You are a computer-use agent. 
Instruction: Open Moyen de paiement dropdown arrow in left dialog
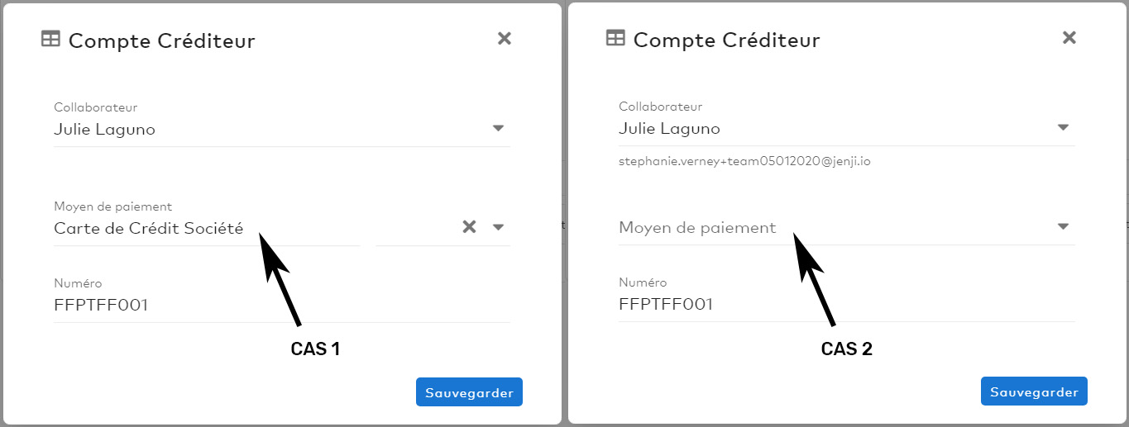[x=498, y=227]
